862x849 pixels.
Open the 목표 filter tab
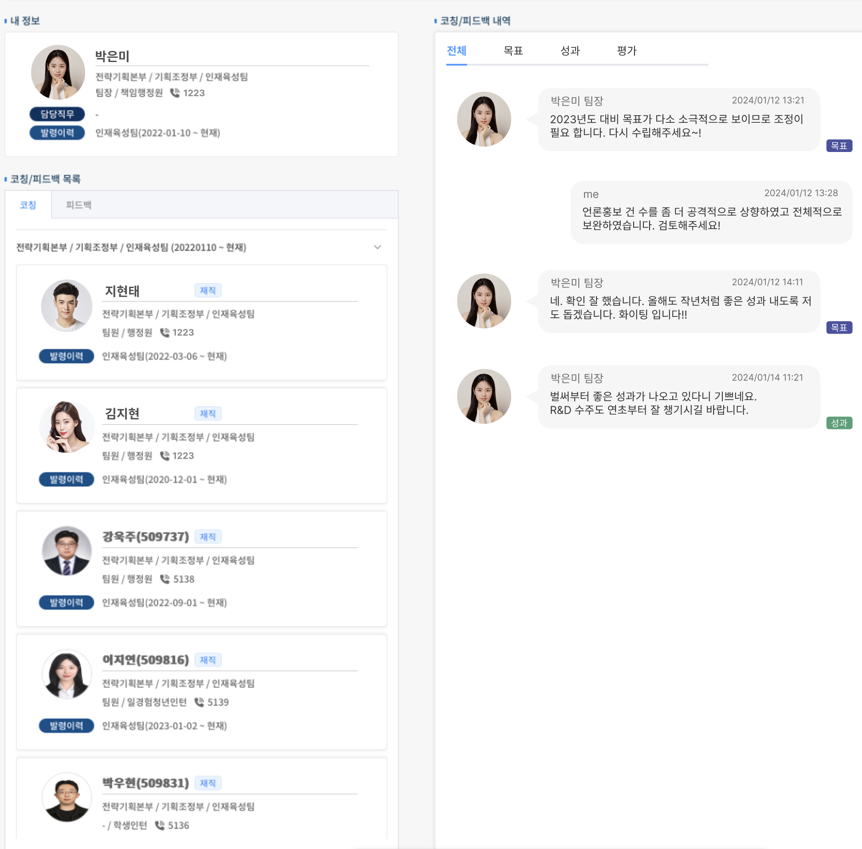pyautogui.click(x=513, y=51)
